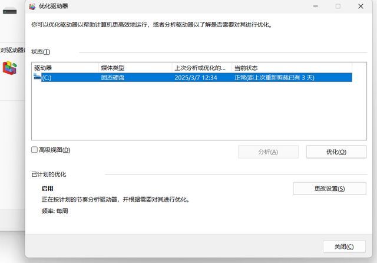Open 更改设置(S) for scheduled optimization

[329, 189]
